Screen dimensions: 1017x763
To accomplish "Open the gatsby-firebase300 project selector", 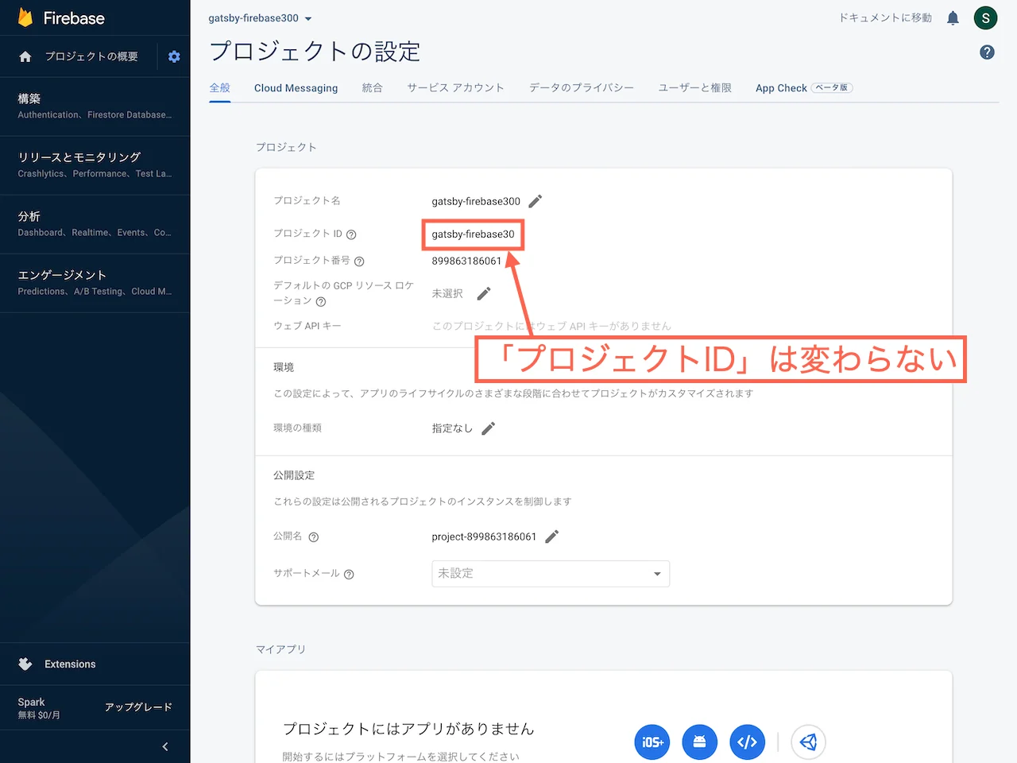I will pos(260,17).
